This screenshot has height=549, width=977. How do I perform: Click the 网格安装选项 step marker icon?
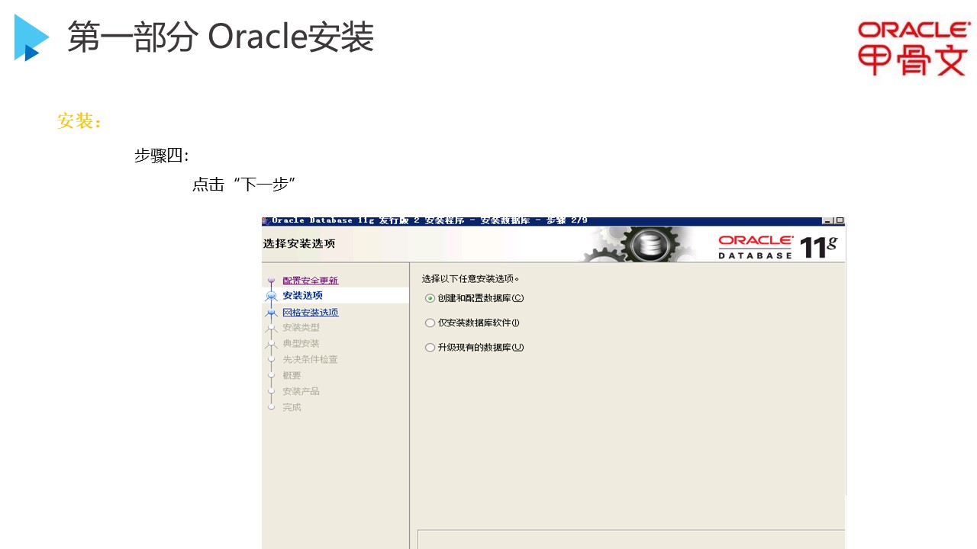(271, 313)
